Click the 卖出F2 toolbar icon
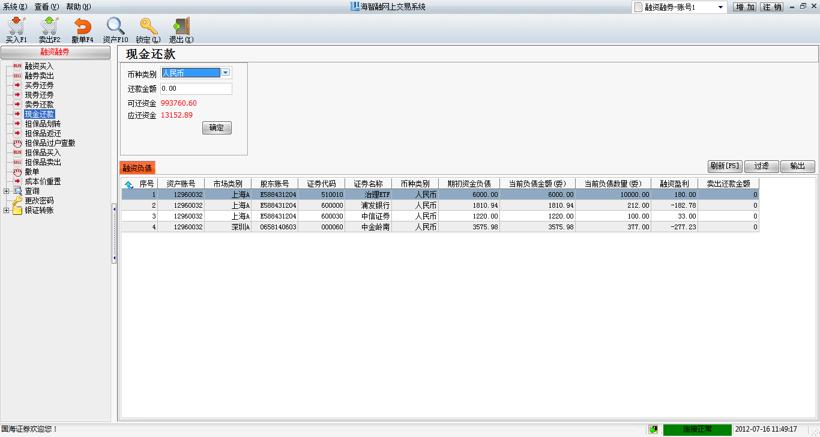This screenshot has width=820, height=437. [49, 30]
